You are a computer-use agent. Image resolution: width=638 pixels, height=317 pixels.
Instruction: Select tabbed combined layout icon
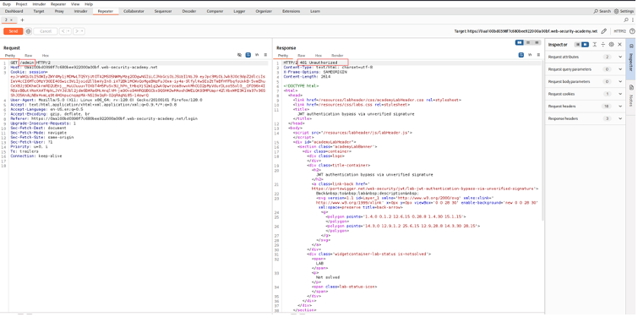coord(537,42)
